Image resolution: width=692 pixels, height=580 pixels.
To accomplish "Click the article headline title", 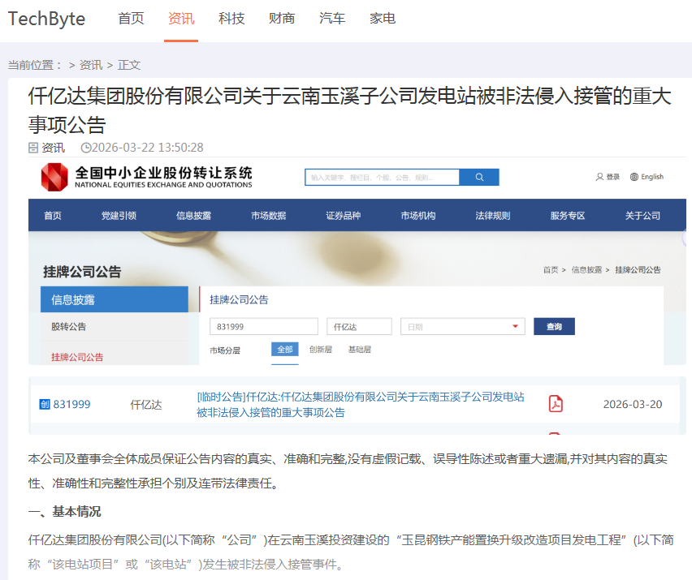I will coord(349,110).
